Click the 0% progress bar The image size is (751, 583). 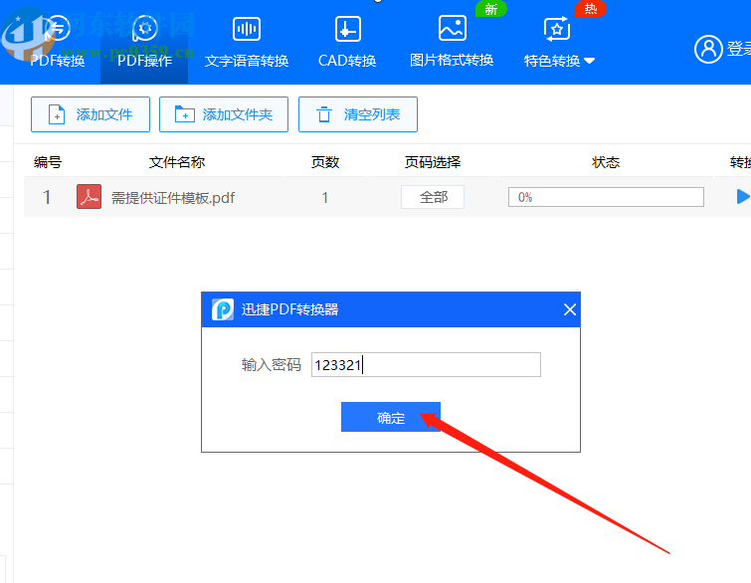(x=606, y=197)
